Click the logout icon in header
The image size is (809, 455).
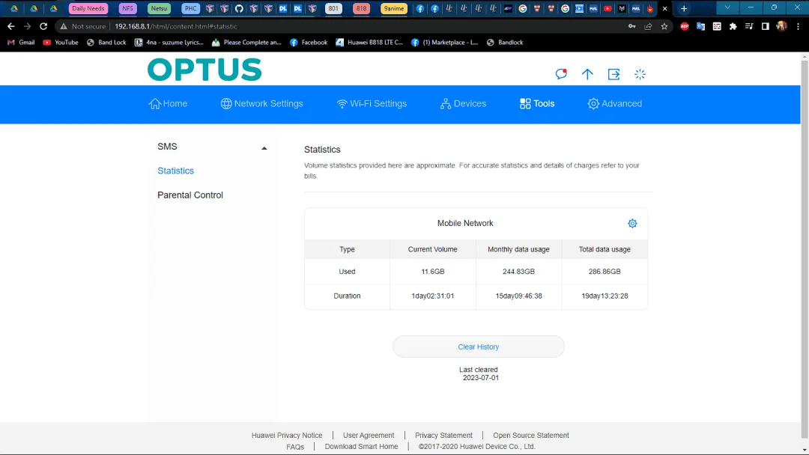(x=613, y=74)
